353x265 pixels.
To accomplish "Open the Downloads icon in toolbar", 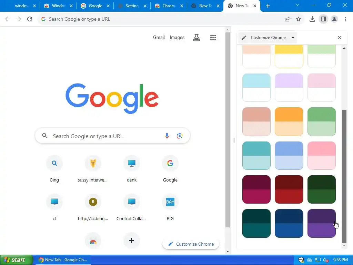I will (312, 19).
